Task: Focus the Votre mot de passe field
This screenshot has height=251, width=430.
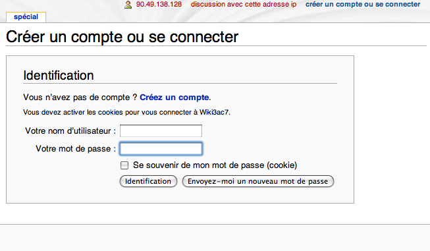Action: pos(161,149)
